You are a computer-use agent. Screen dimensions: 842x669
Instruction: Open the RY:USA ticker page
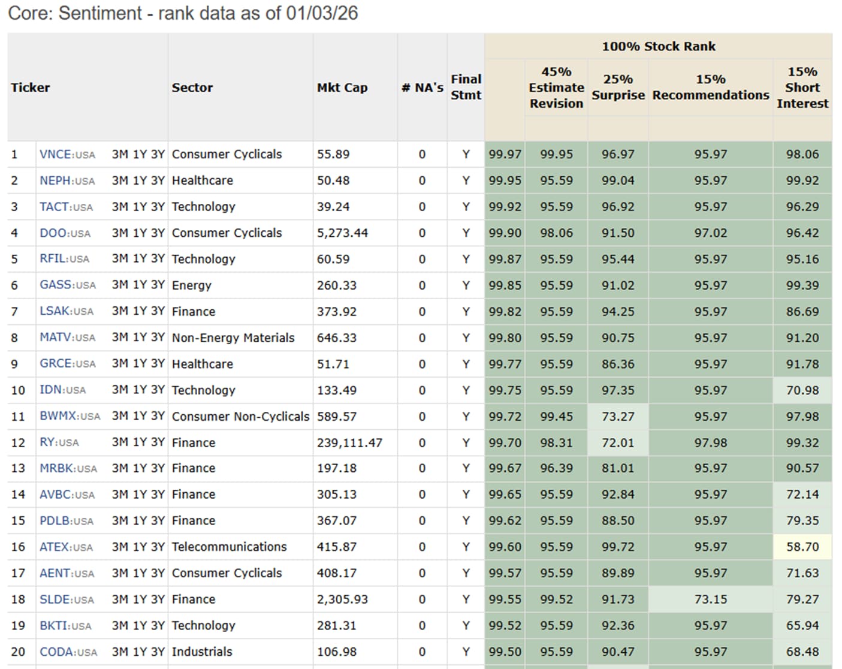coord(59,442)
